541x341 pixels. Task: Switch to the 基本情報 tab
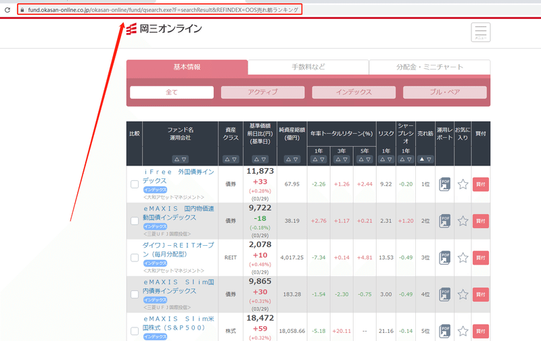click(x=187, y=67)
